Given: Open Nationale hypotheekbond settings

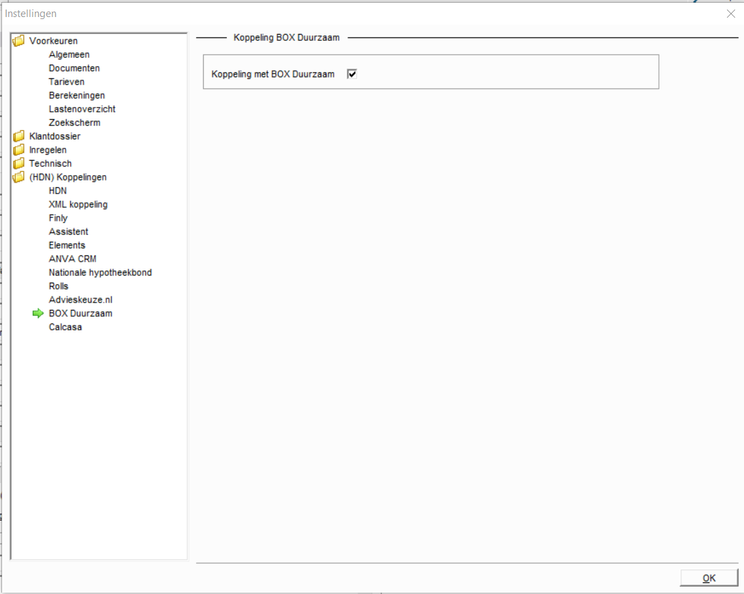Looking at the screenshot, I should tap(101, 272).
